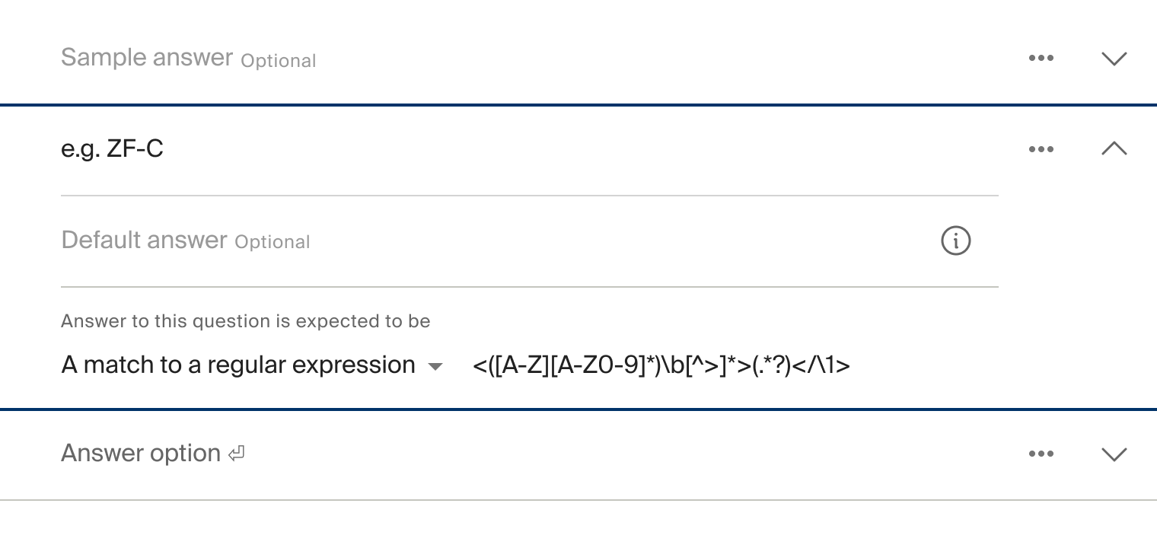Click the down chevron on Sample answer row
This screenshot has height=548, width=1157.
point(1114,58)
